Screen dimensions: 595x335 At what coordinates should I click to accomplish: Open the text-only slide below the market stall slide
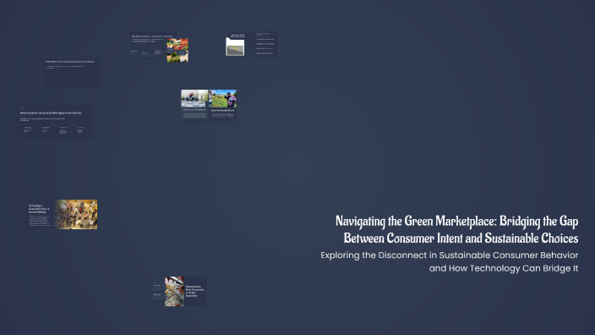71,72
